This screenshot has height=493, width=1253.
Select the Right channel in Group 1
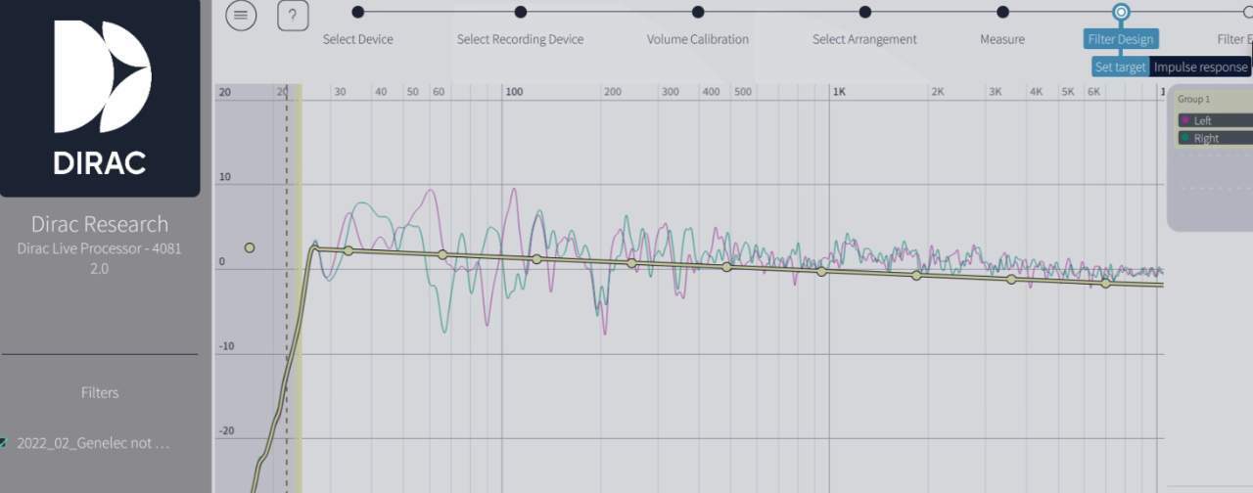coord(1215,138)
